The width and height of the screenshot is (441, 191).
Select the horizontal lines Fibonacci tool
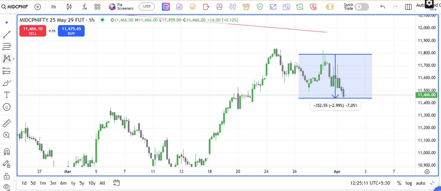tap(7, 46)
